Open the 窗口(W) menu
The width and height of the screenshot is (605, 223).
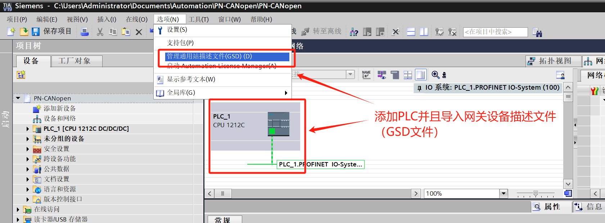click(x=230, y=19)
